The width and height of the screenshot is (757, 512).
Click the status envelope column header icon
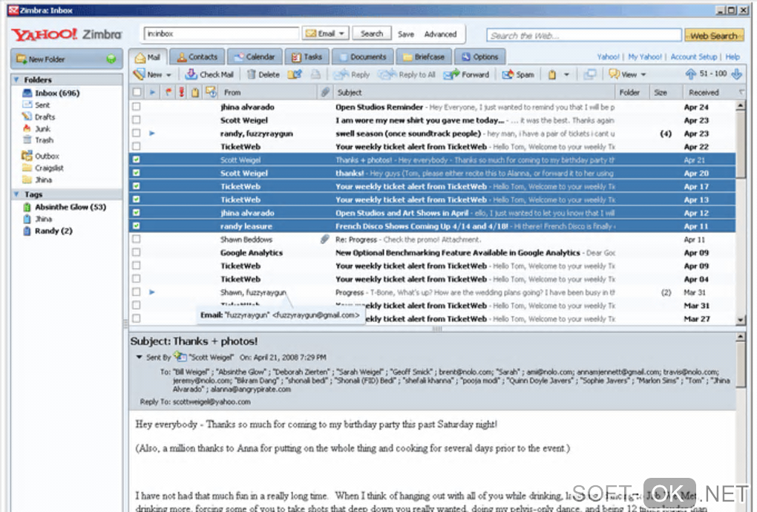pyautogui.click(x=211, y=92)
